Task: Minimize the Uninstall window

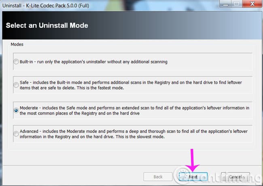Action: point(226,4)
